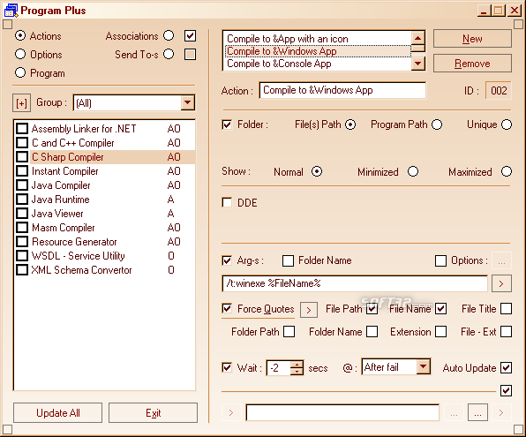Select XML Schema Convertor row
This screenshot has width=526, height=437.
pyautogui.click(x=104, y=270)
